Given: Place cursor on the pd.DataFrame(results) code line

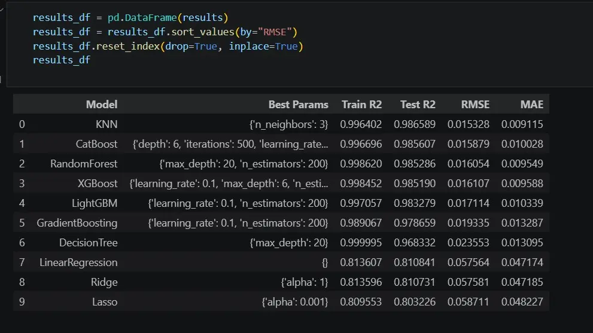Looking at the screenshot, I should [130, 18].
